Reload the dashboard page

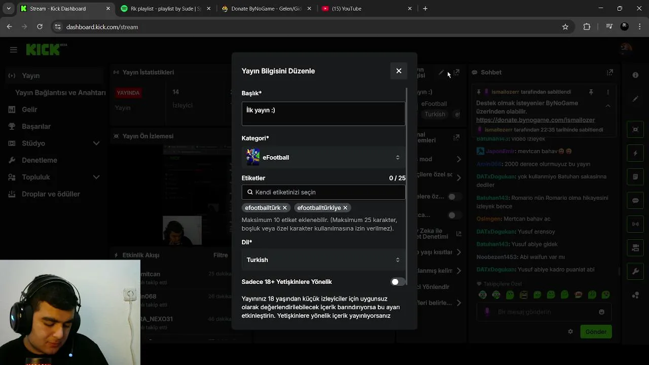[x=40, y=27]
